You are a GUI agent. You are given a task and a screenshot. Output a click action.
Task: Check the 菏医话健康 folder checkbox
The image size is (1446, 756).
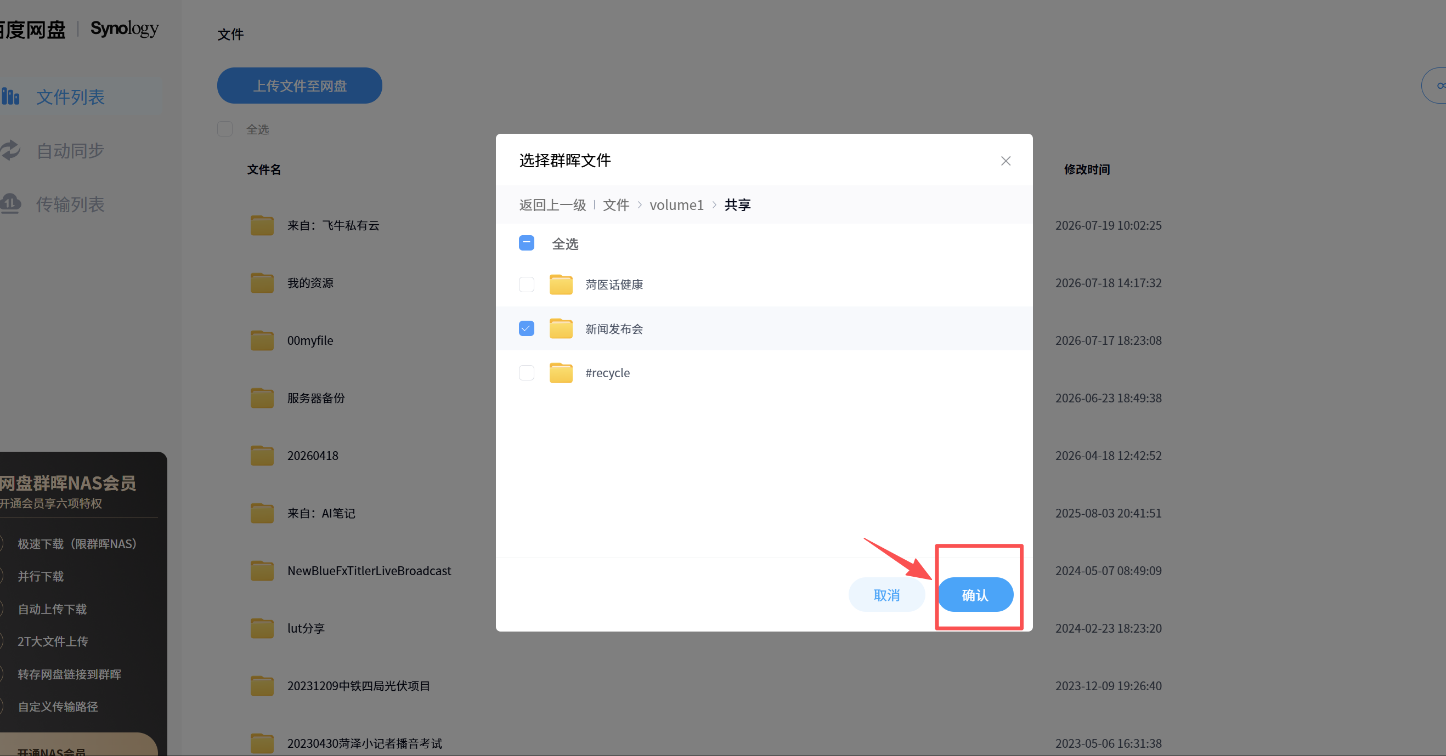coord(526,285)
